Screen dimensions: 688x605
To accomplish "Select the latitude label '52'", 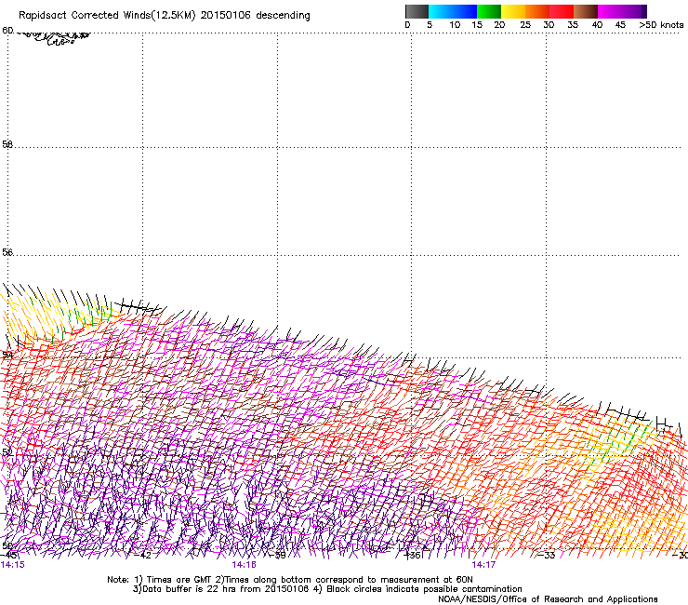I will pyautogui.click(x=7, y=452).
